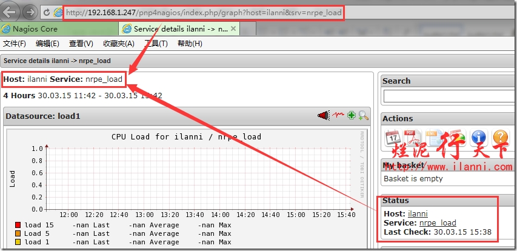Click the Actions panel heading
Screen dimensions: 517x251
398,119
